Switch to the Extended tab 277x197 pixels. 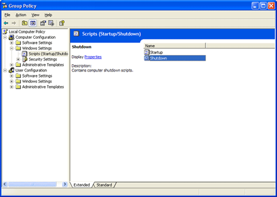point(82,185)
